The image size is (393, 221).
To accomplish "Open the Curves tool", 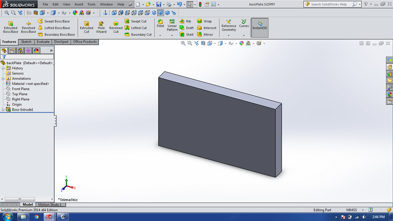I will click(244, 24).
